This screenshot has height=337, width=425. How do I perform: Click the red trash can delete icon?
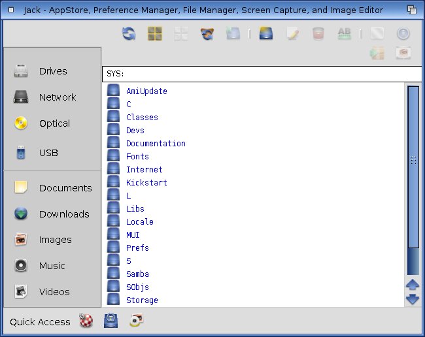[x=318, y=34]
